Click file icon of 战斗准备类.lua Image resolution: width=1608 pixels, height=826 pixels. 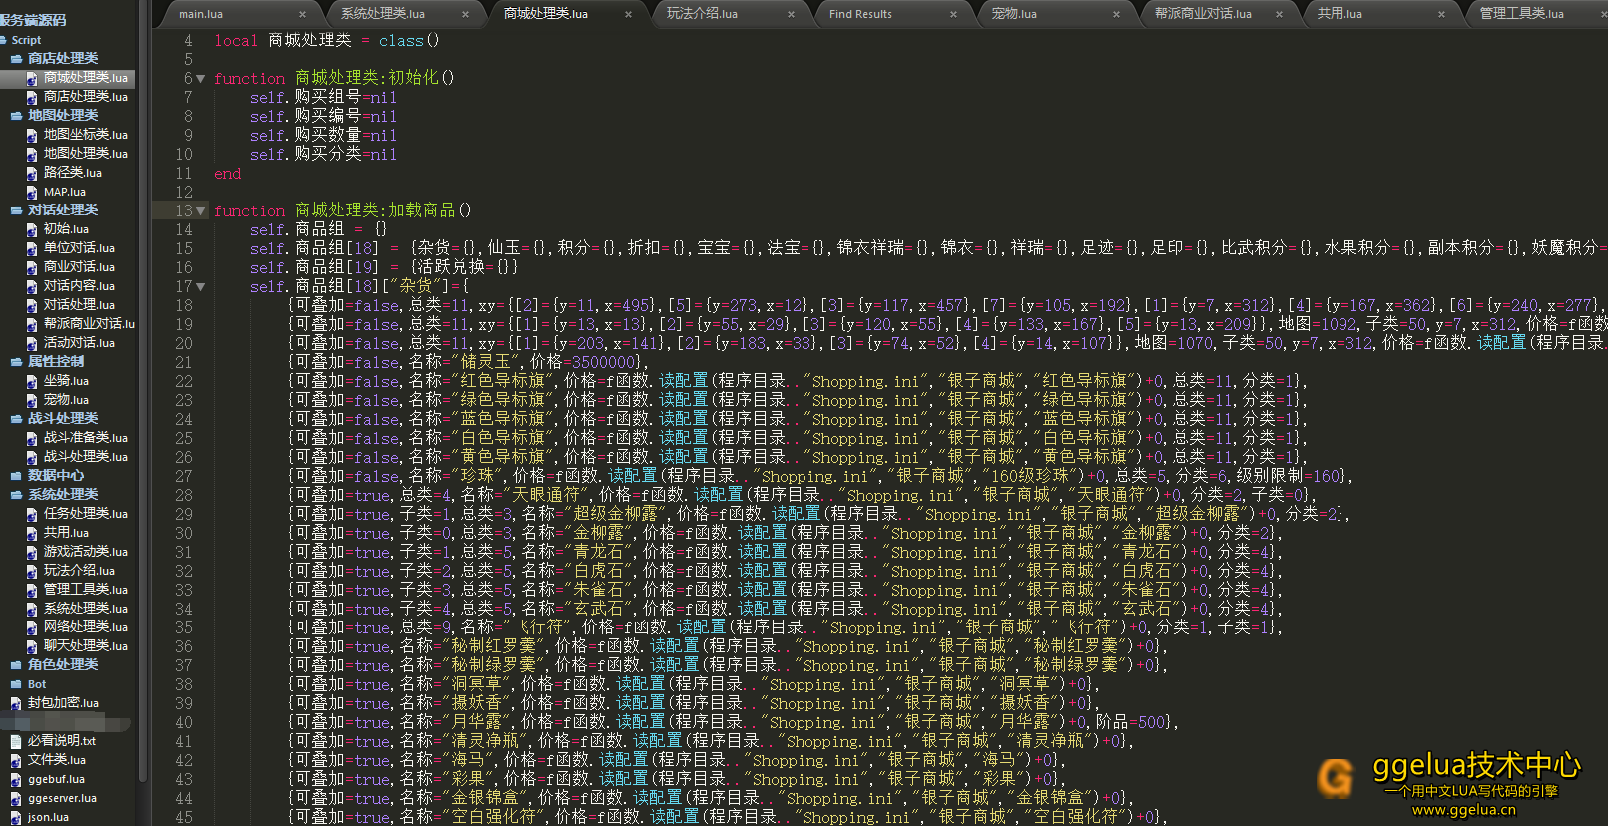32,438
